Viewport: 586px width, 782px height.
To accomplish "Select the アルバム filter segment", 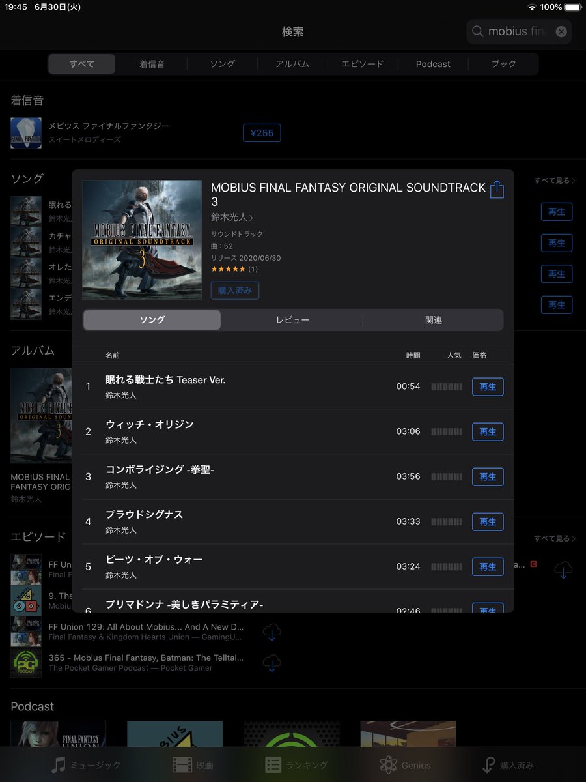I will click(x=292, y=64).
